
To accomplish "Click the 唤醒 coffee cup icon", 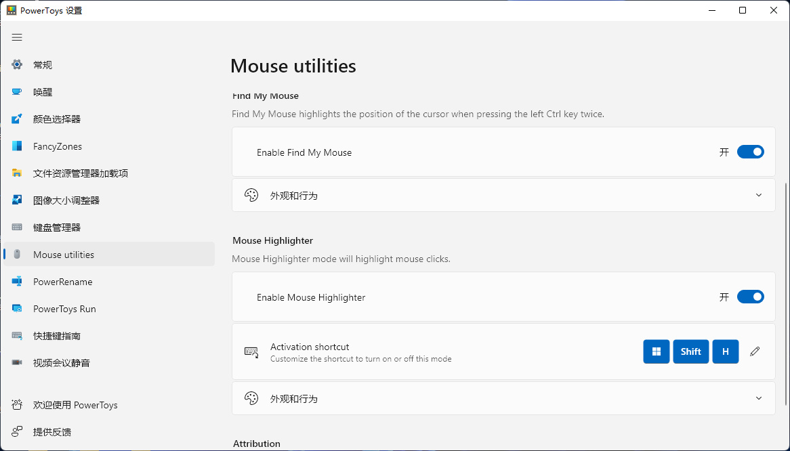I will [17, 92].
